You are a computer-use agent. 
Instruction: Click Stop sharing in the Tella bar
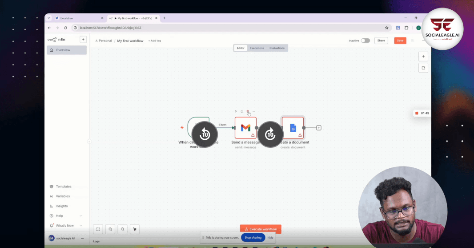point(253,238)
